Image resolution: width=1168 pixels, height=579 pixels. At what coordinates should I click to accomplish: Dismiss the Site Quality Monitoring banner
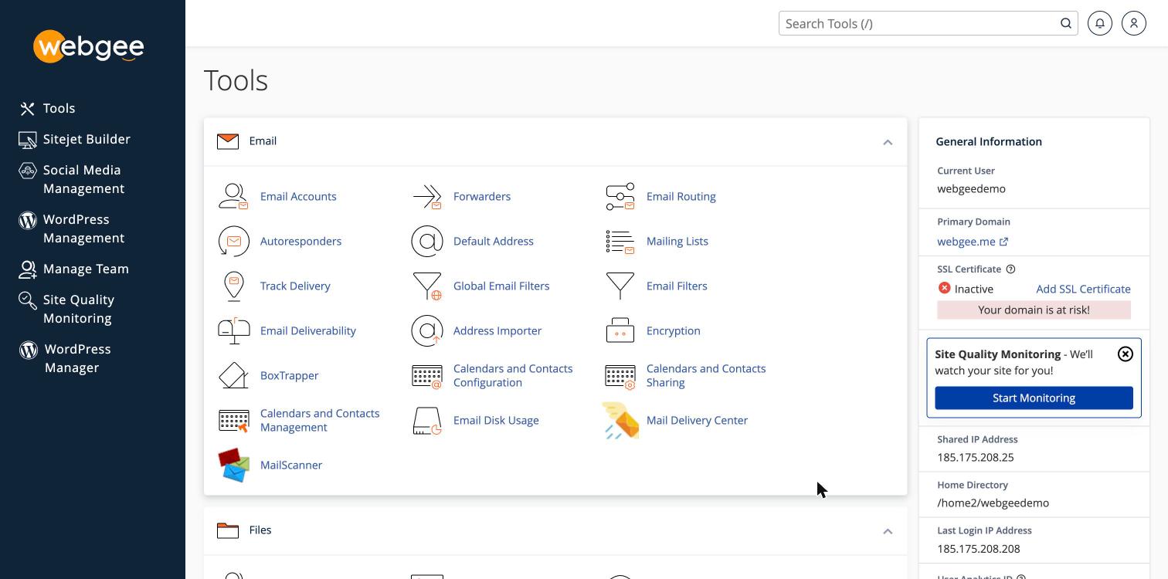1126,354
